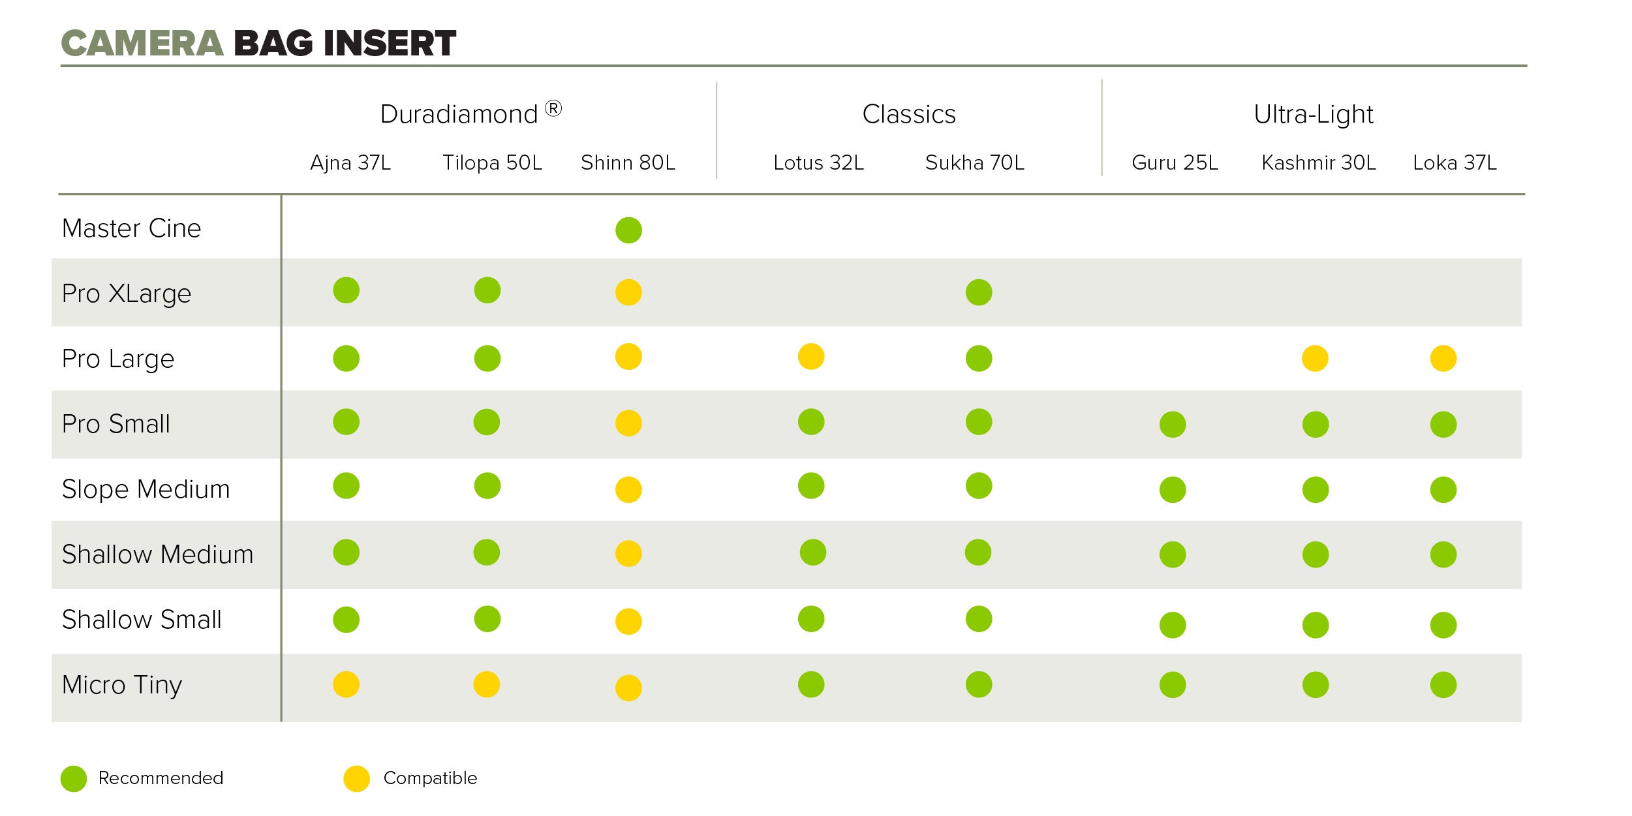Click the Shallow Medium Lotus 32L dot
The height and width of the screenshot is (816, 1632).
tap(813, 552)
